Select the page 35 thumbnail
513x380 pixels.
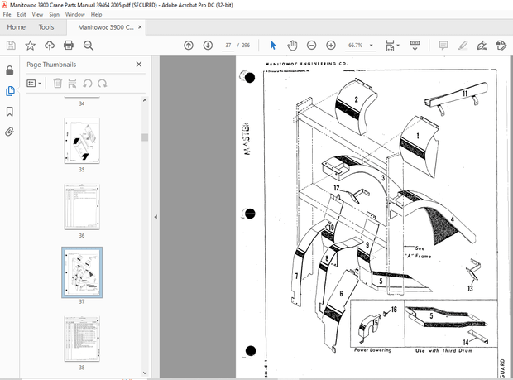click(82, 141)
